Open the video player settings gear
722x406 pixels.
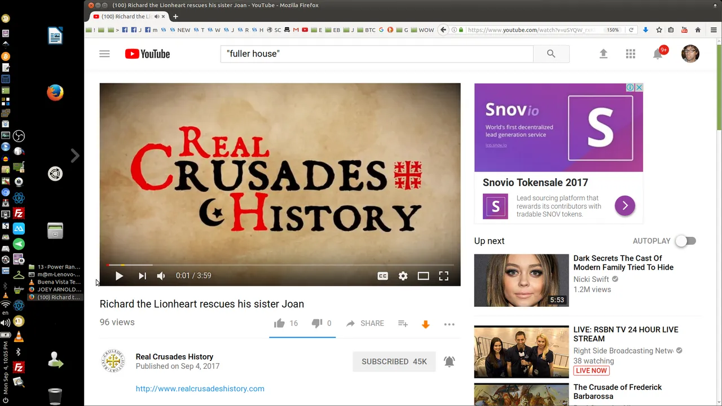pyautogui.click(x=403, y=276)
